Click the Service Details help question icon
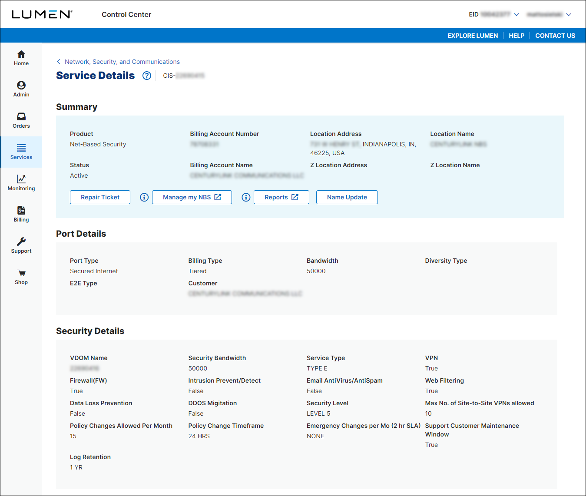Screen dimensions: 586x496 [147, 76]
